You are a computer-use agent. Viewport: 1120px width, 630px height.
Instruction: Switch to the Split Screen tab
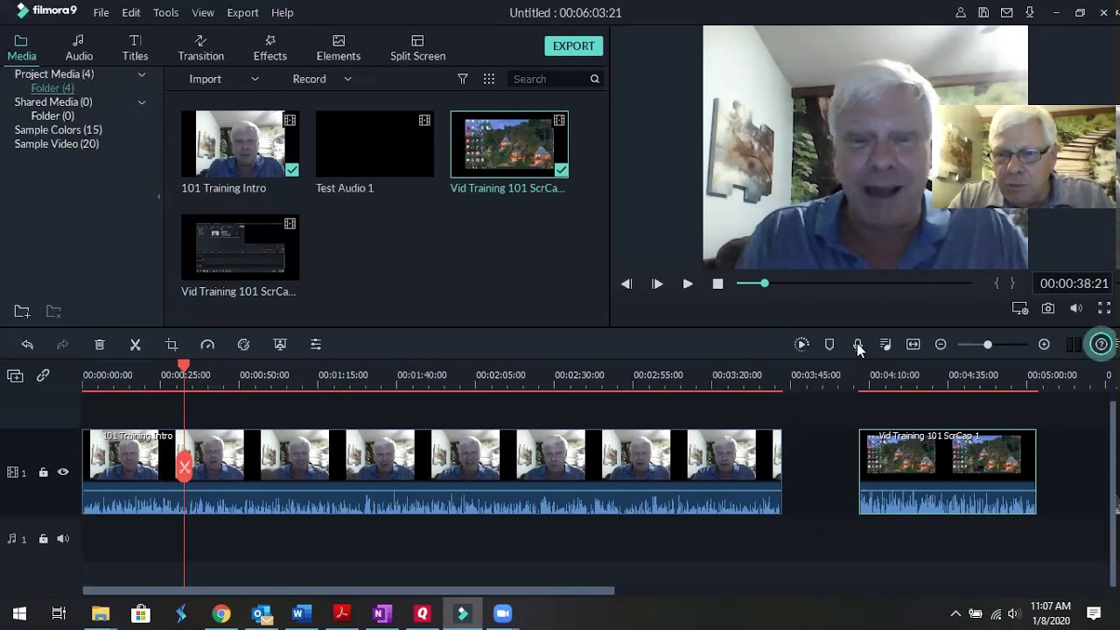[x=417, y=48]
